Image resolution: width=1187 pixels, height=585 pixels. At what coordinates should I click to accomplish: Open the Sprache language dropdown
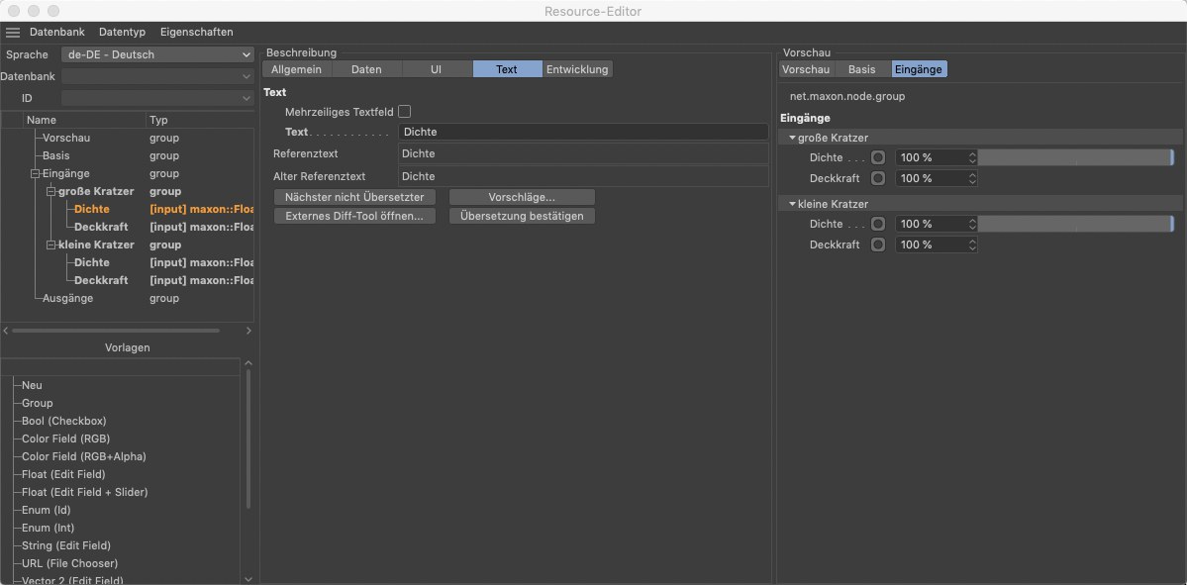pyautogui.click(x=157, y=54)
